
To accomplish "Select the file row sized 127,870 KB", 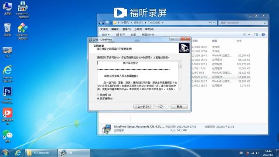I will click(221, 64).
